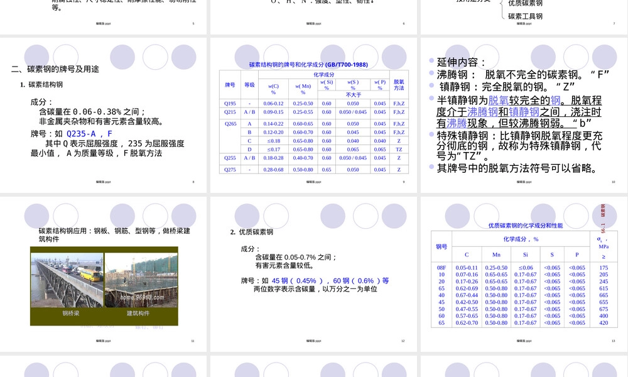Click the 0.05-0.11 cell in slide 13 table
This screenshot has width=628, height=377.
pyautogui.click(x=467, y=268)
